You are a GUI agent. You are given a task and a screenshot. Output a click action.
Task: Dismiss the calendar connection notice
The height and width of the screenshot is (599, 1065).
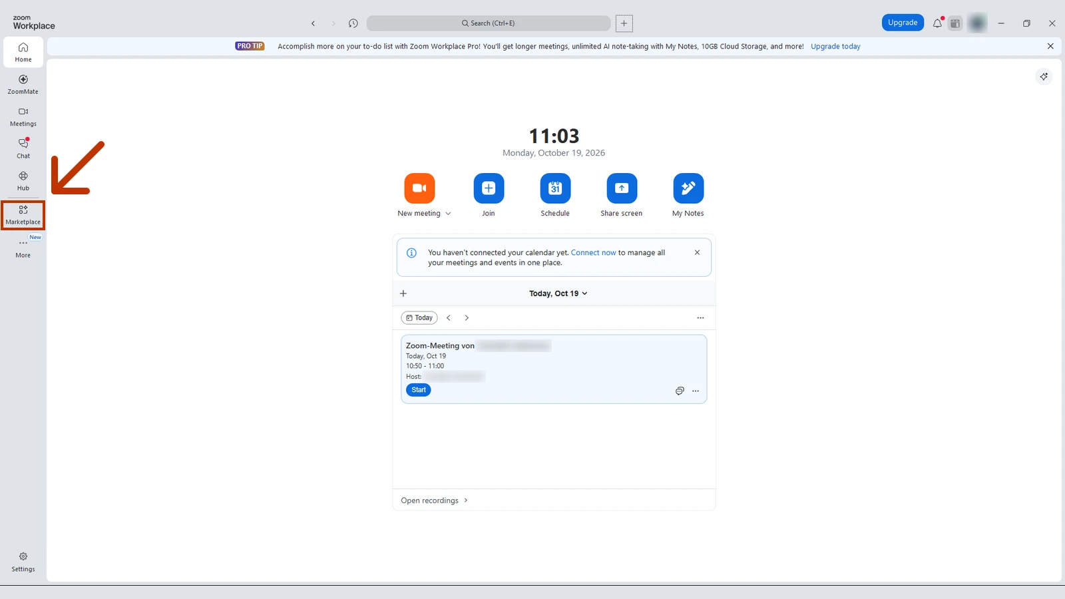point(697,253)
